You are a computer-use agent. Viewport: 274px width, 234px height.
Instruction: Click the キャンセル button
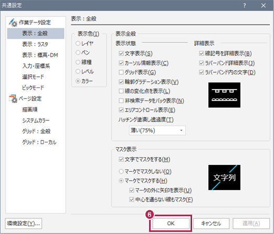(x=211, y=224)
